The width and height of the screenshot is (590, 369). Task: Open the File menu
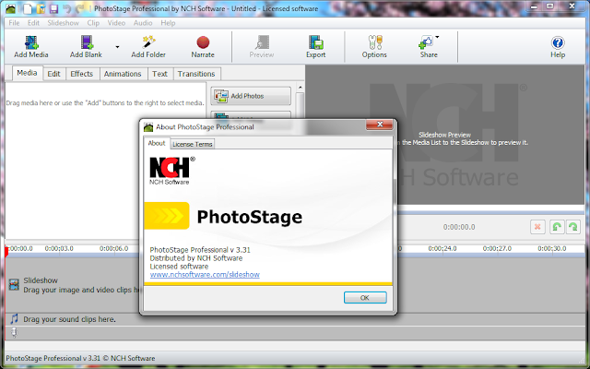(14, 23)
